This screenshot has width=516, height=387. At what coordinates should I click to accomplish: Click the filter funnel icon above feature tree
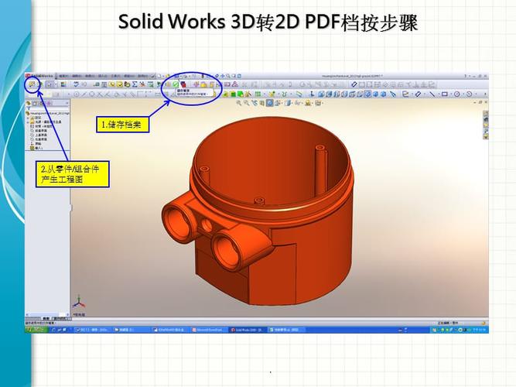[29, 108]
